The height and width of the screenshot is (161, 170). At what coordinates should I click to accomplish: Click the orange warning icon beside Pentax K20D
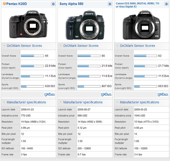(x=5, y=3)
